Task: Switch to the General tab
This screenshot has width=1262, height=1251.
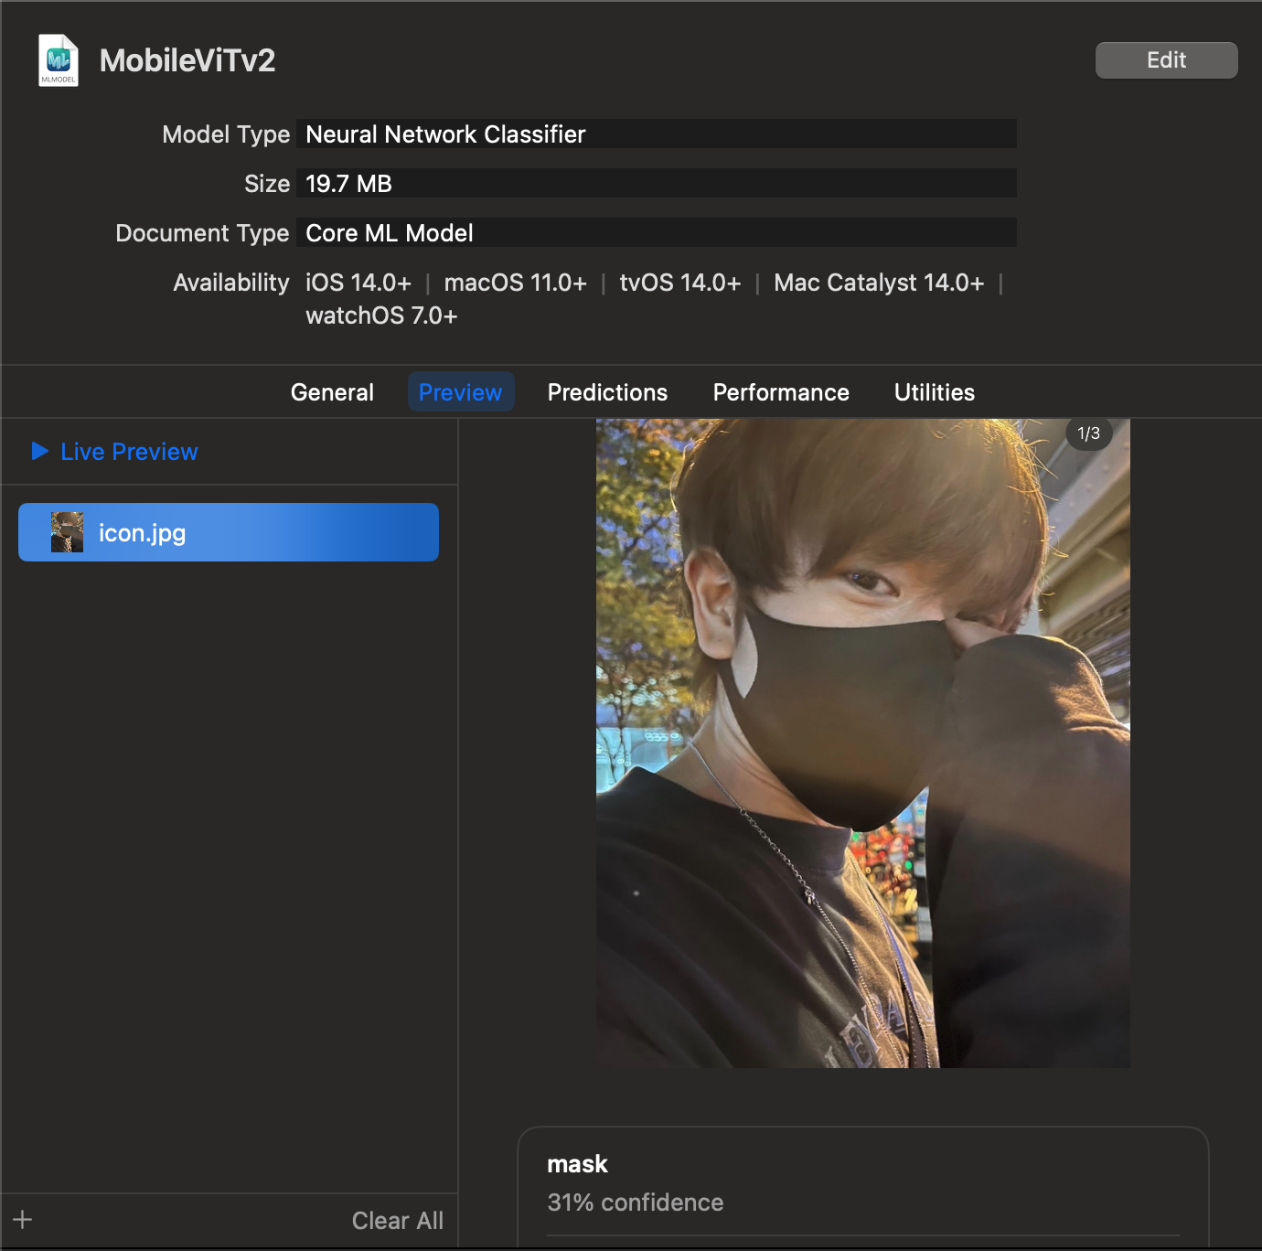Action: pyautogui.click(x=332, y=392)
